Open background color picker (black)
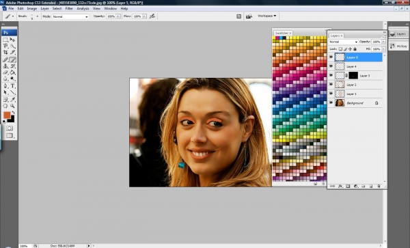 tap(12, 120)
